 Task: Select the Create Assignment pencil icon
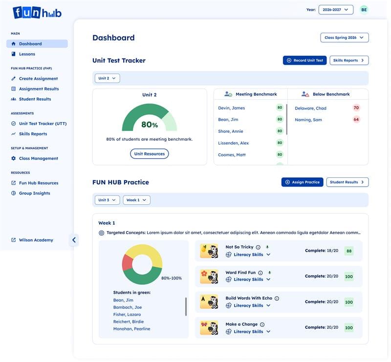point(14,78)
